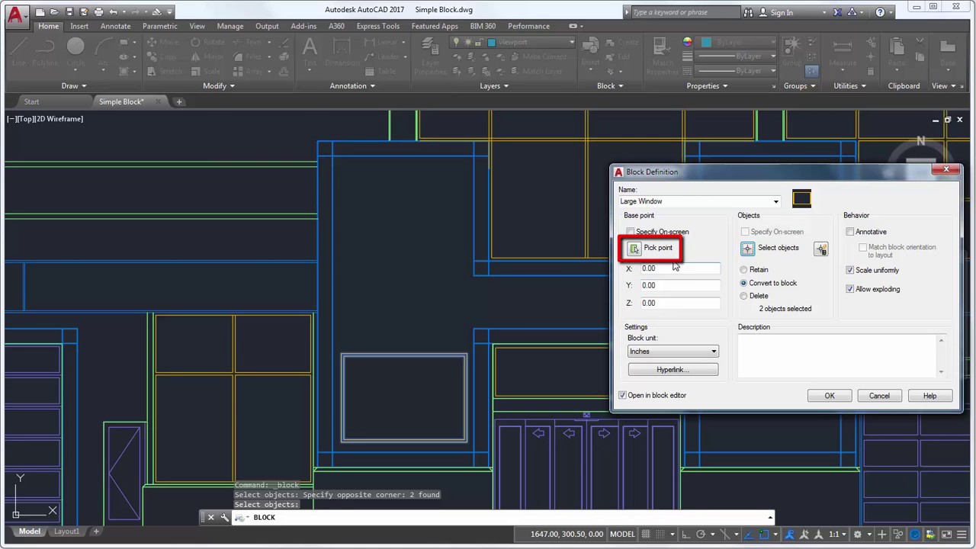Add a new drawing tab with plus button
This screenshot has width=976, height=549.
click(x=179, y=101)
